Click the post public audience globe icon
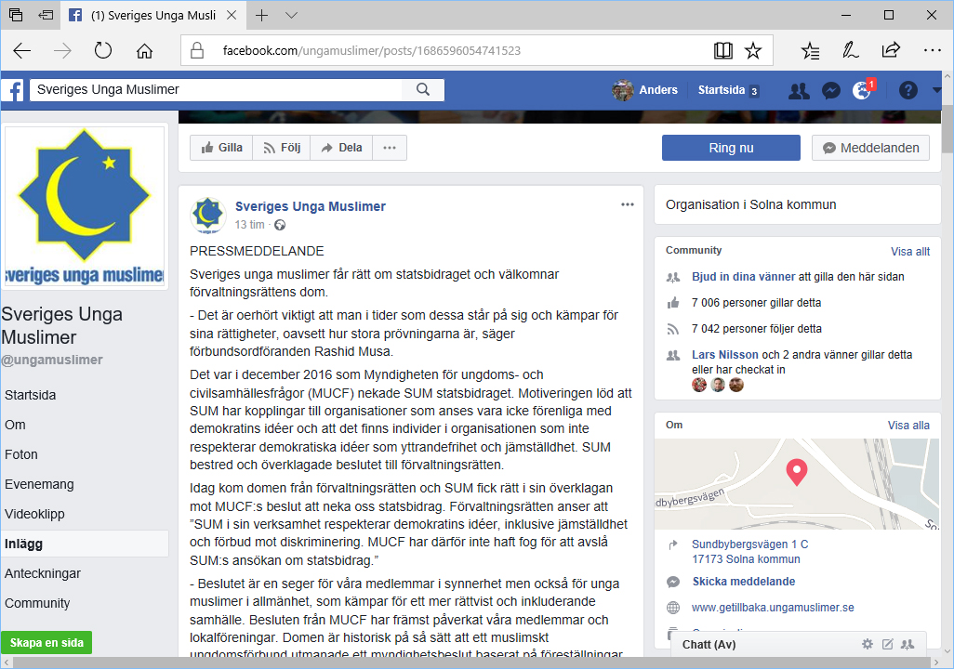 click(x=280, y=225)
